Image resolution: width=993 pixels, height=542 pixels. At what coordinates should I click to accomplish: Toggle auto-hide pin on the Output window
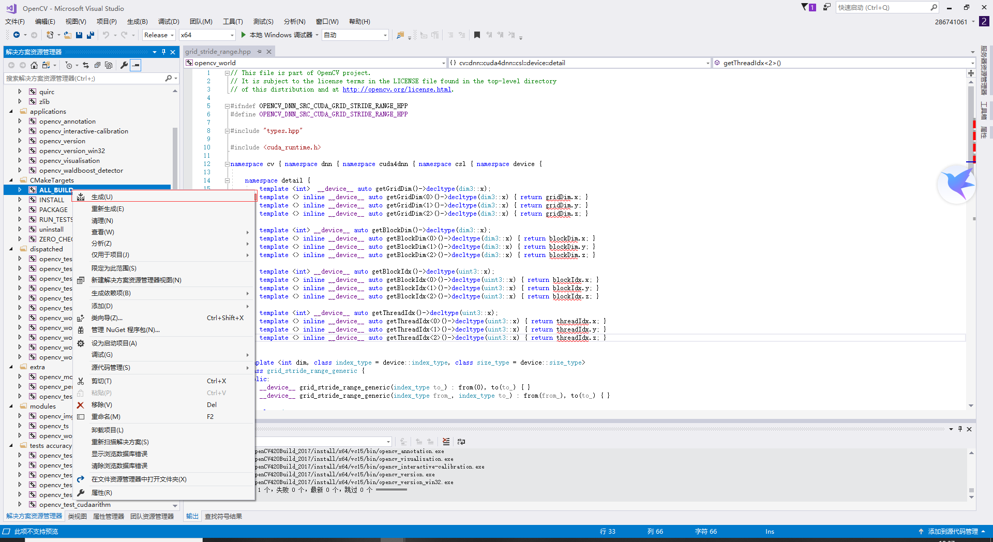[x=960, y=429]
